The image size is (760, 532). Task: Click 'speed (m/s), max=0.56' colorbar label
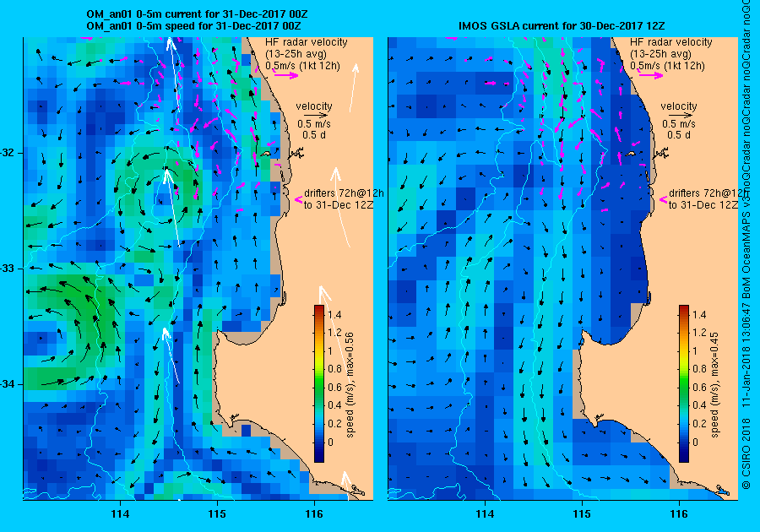coord(350,385)
